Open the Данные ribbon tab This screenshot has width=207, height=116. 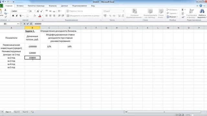coord(64,6)
